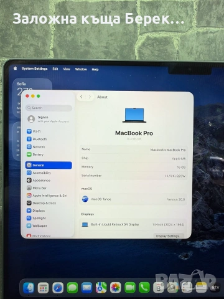Click the macOS Tahoe version row
The height and width of the screenshot is (299, 224).
tap(134, 199)
